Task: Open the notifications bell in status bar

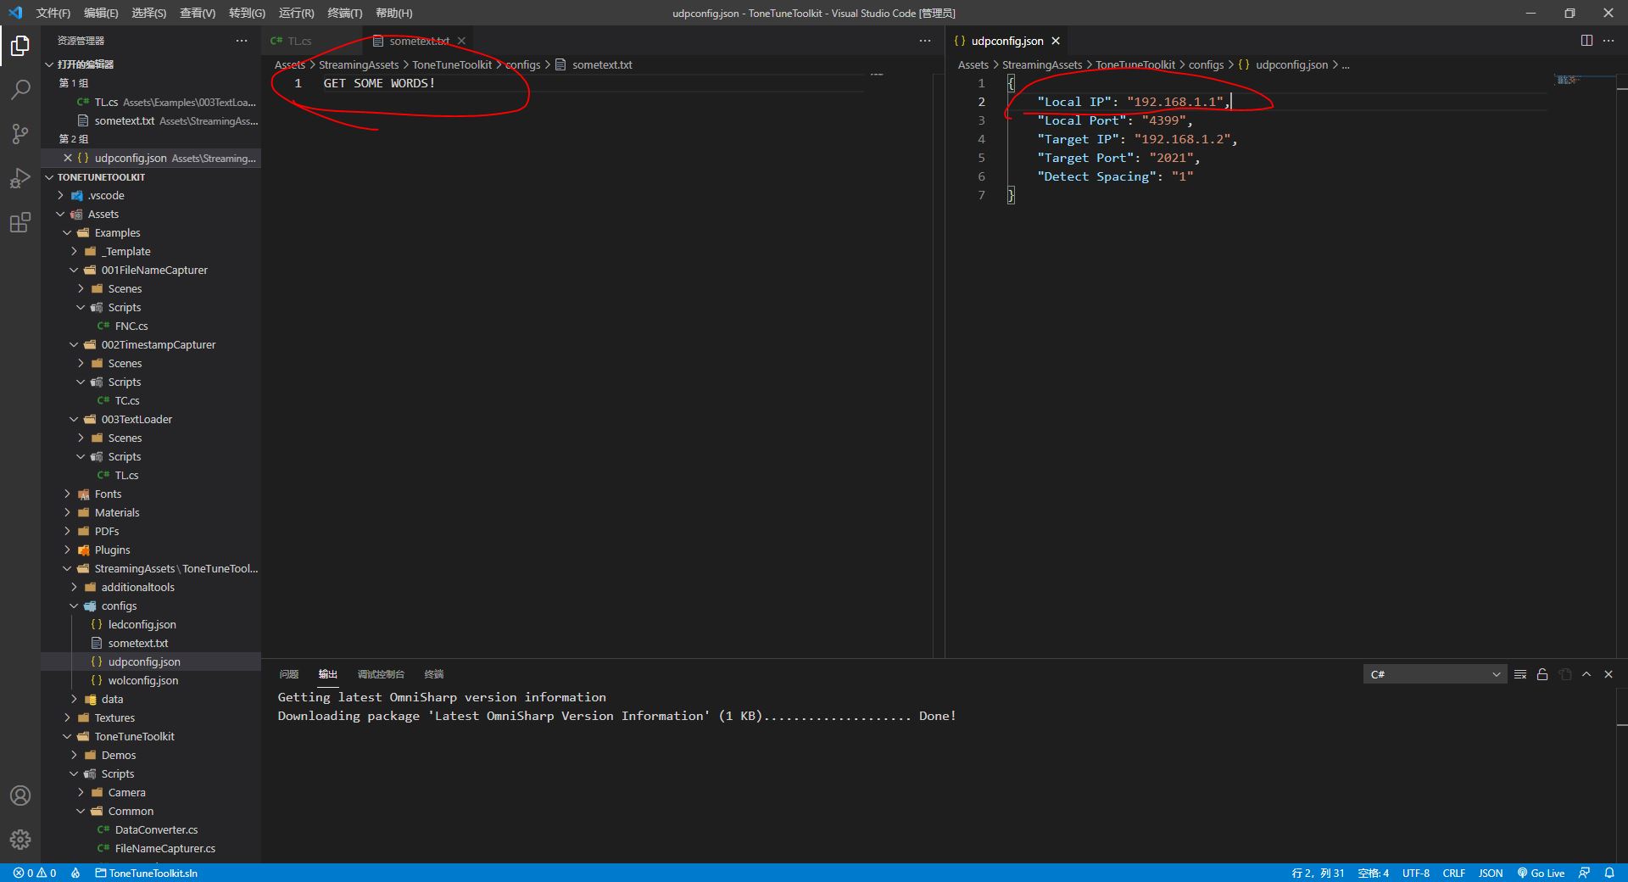Action: (1609, 873)
